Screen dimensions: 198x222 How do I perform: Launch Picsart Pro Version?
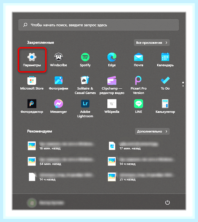tap(139, 85)
